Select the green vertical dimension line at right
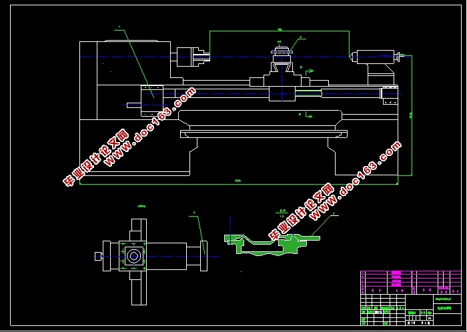The image size is (467, 332). [x=412, y=115]
